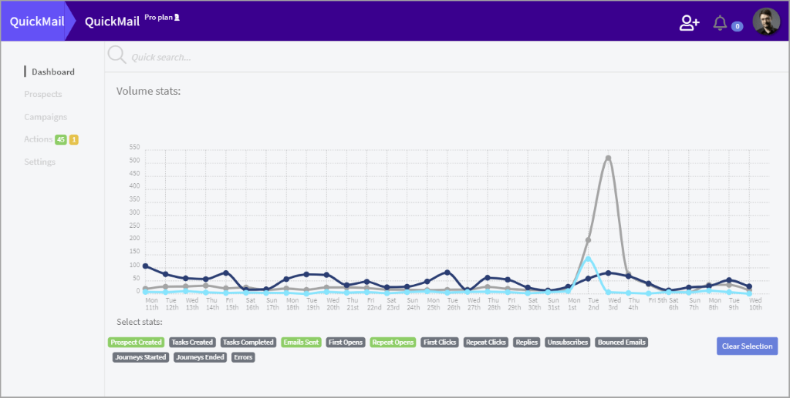Click the quick search magnifier icon
This screenshot has height=398, width=790.
click(x=116, y=55)
